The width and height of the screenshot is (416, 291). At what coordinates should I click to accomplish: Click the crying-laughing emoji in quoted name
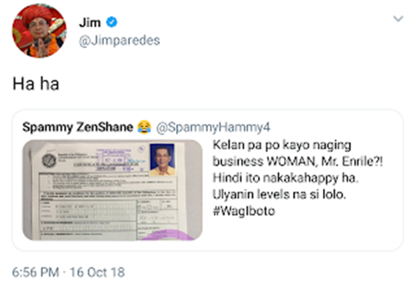click(144, 127)
